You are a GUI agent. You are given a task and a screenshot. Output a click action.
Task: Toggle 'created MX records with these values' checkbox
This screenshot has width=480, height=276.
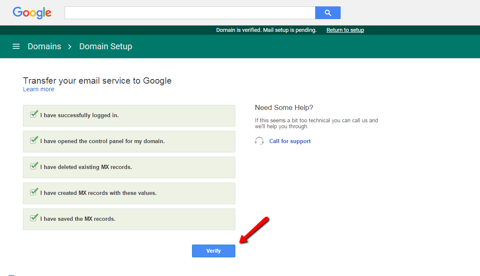[x=34, y=192]
